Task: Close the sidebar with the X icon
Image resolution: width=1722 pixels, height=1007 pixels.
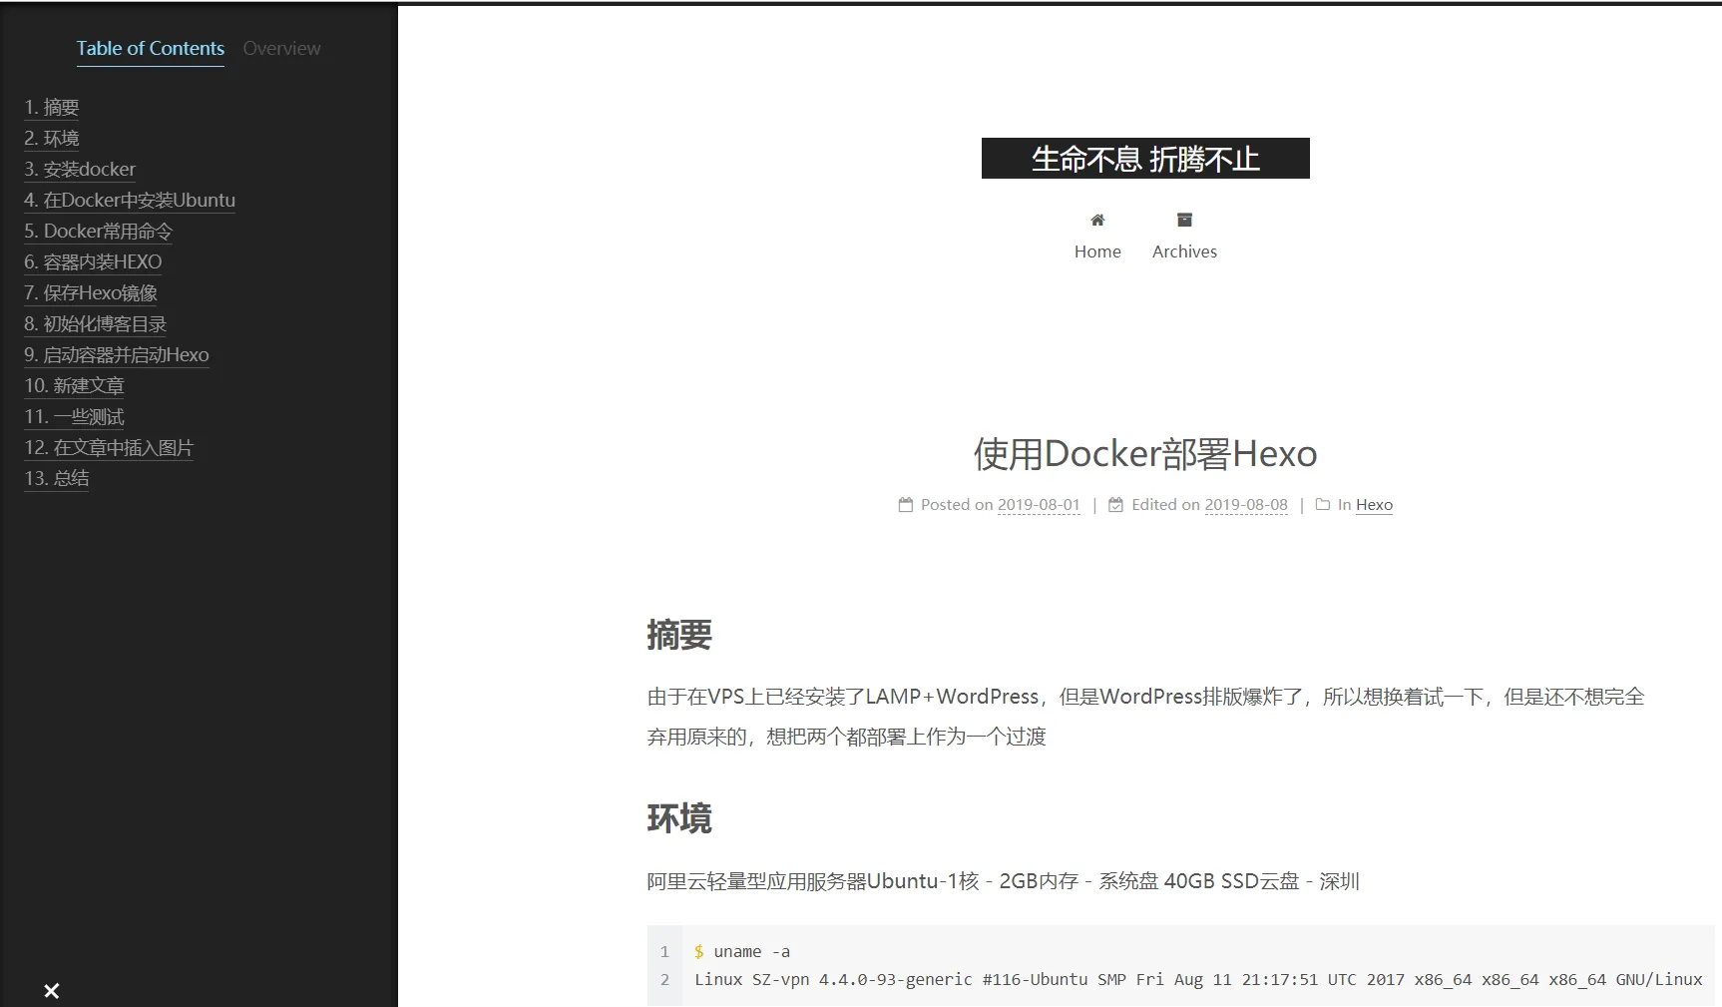Action: 52,991
